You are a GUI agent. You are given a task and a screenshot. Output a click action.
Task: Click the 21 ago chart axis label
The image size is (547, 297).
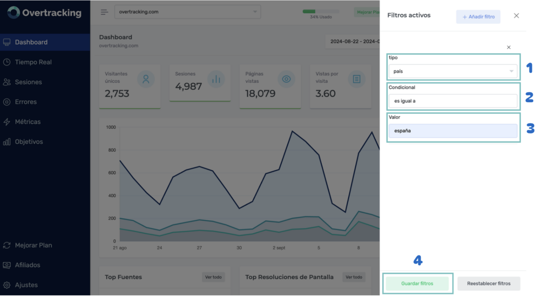pos(120,248)
